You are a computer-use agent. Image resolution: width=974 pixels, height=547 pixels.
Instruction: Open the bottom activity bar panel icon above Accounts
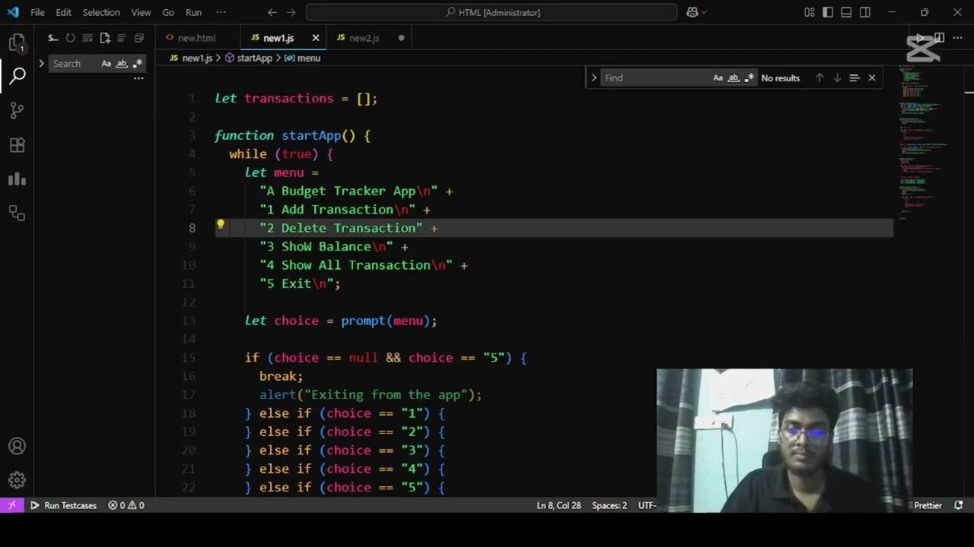click(x=17, y=213)
